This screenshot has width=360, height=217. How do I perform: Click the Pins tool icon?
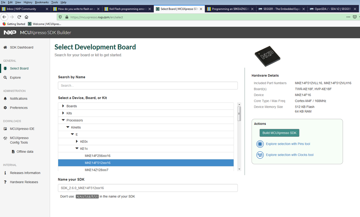[x=260, y=144]
